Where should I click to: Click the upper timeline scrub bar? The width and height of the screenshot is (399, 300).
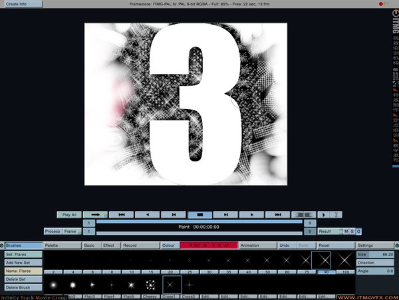199,222
